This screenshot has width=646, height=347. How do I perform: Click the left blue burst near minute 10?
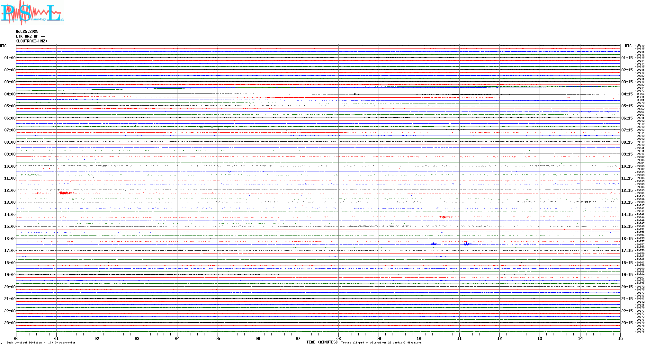coord(434,244)
